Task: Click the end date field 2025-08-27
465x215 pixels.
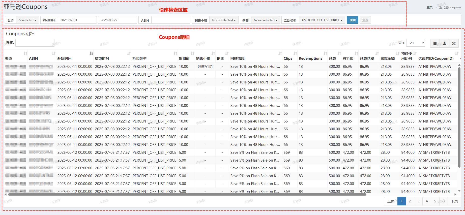Action: click(117, 20)
